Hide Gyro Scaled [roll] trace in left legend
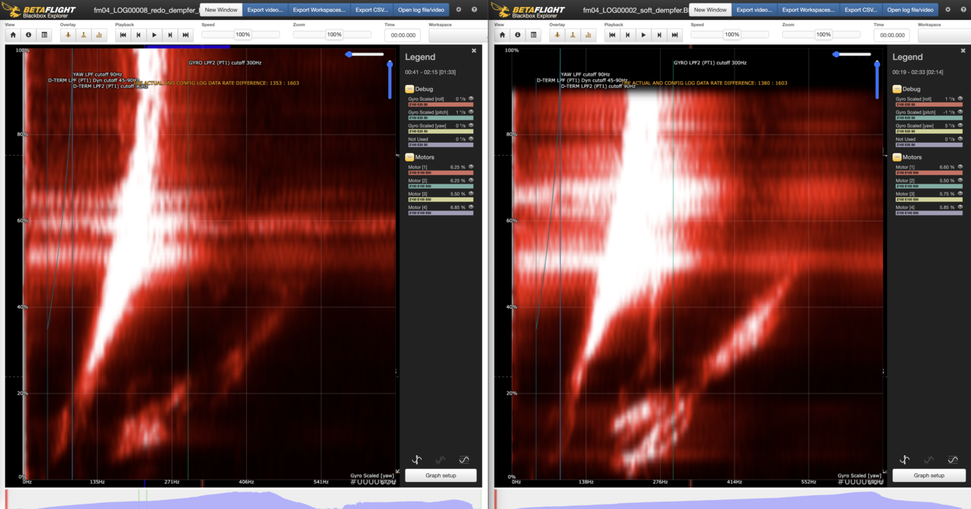 [471, 99]
